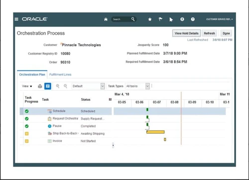Image resolution: width=249 pixels, height=180 pixels.
Task: Open the Customer Service Rep user menu
Action: click(219, 19)
